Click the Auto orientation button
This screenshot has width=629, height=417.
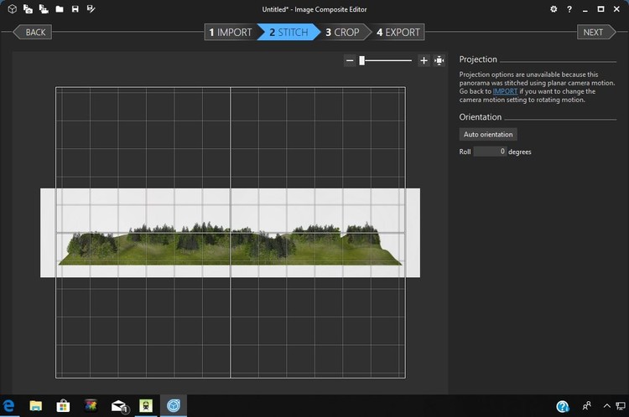point(488,134)
